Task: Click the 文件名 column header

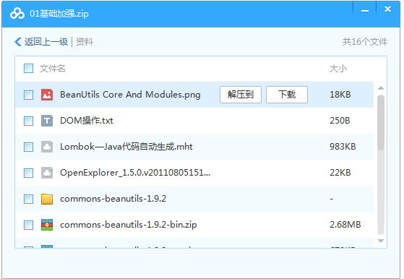Action: point(53,69)
